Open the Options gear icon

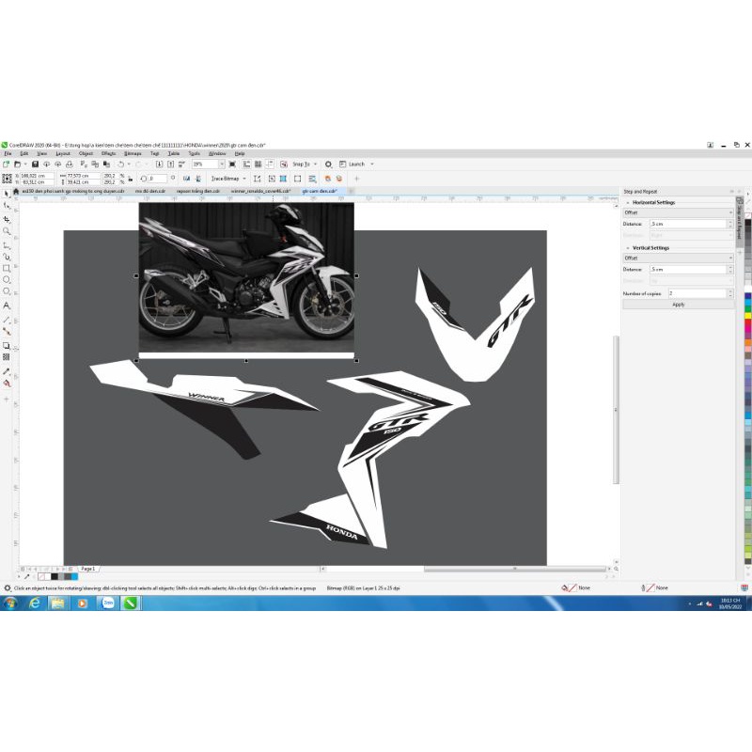tap(328, 164)
